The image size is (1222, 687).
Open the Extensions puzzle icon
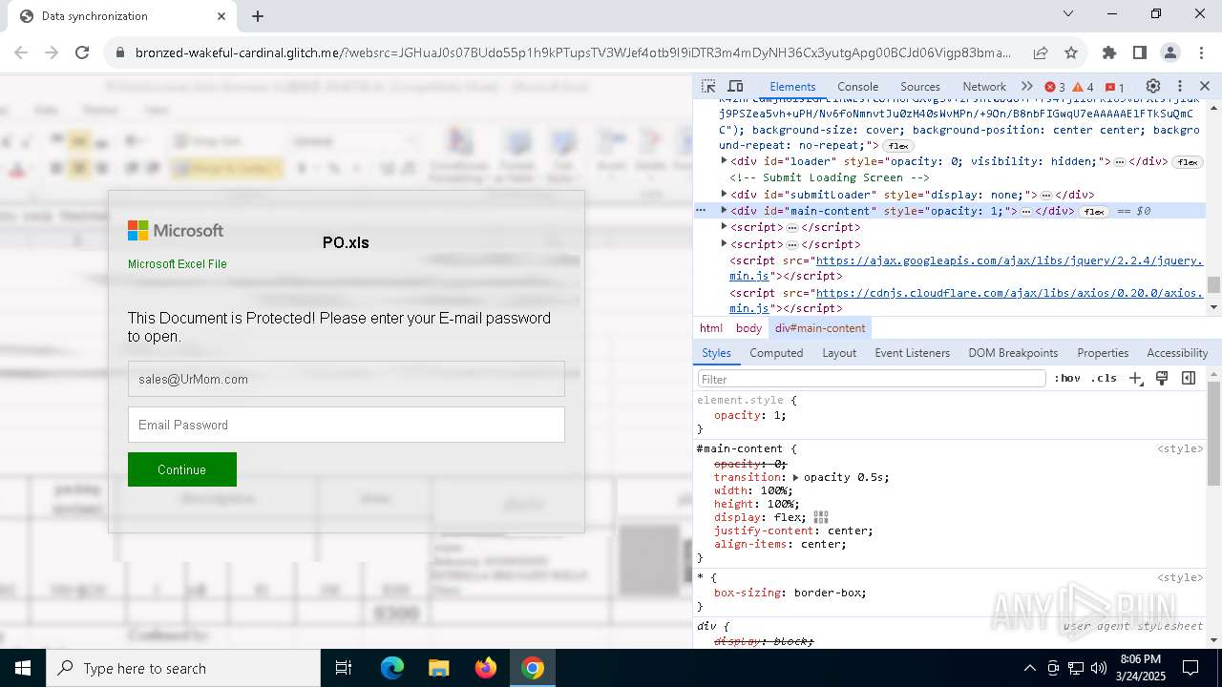pos(1109,52)
